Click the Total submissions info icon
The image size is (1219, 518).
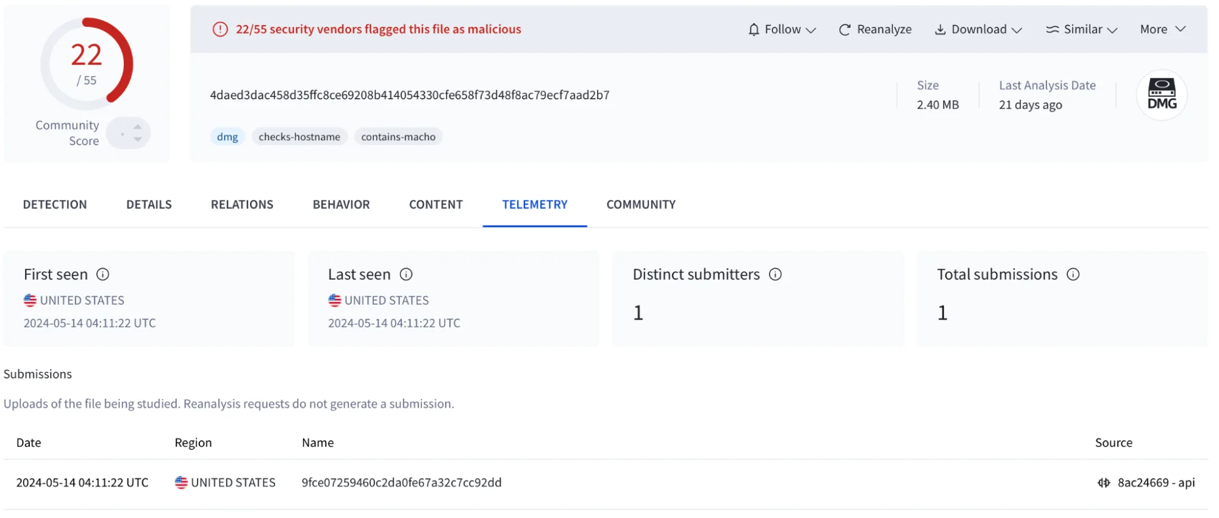tap(1073, 274)
